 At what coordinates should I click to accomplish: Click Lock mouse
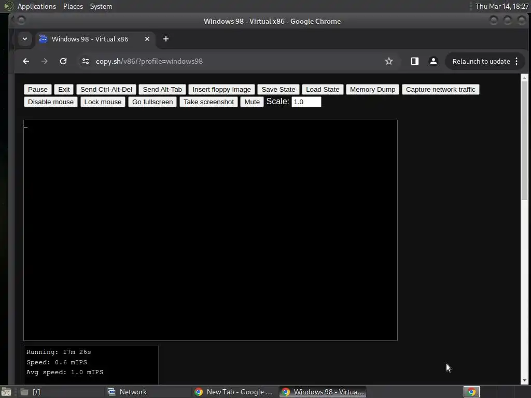[x=103, y=102]
